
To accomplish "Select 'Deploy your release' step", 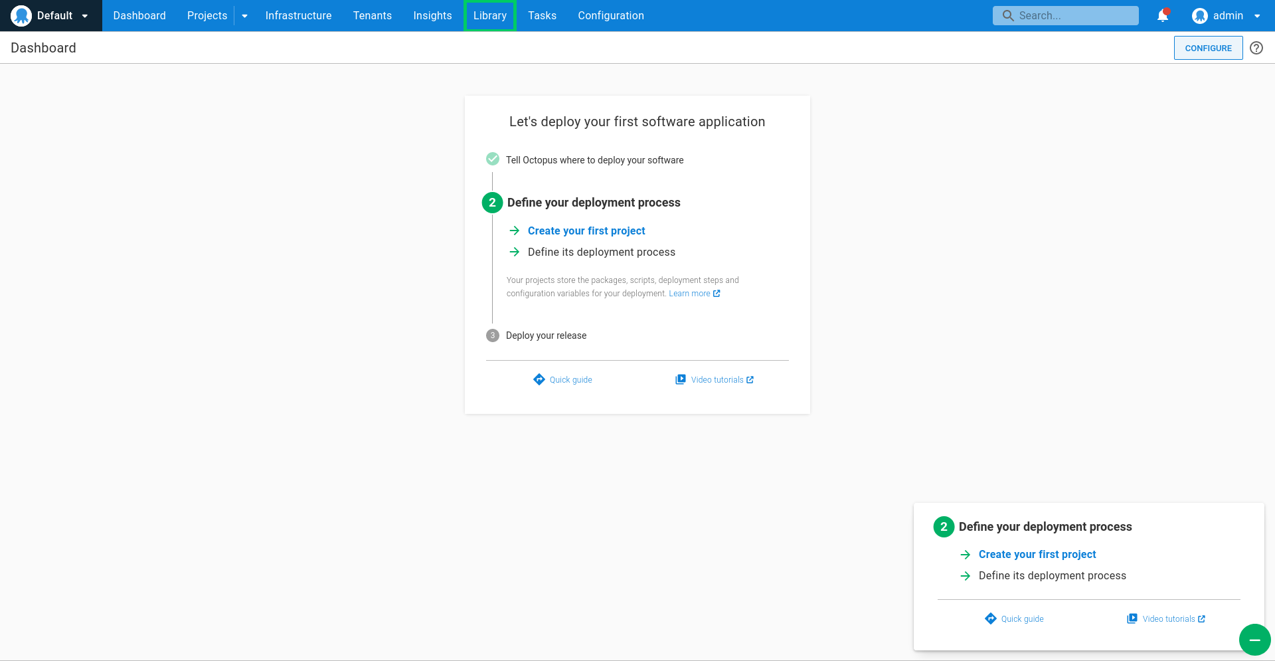I will 546,335.
